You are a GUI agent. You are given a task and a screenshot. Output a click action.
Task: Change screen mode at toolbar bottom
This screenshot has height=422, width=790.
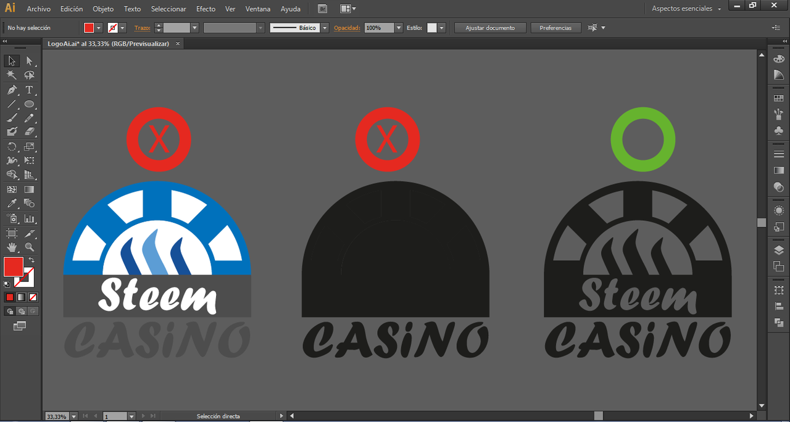click(x=20, y=326)
